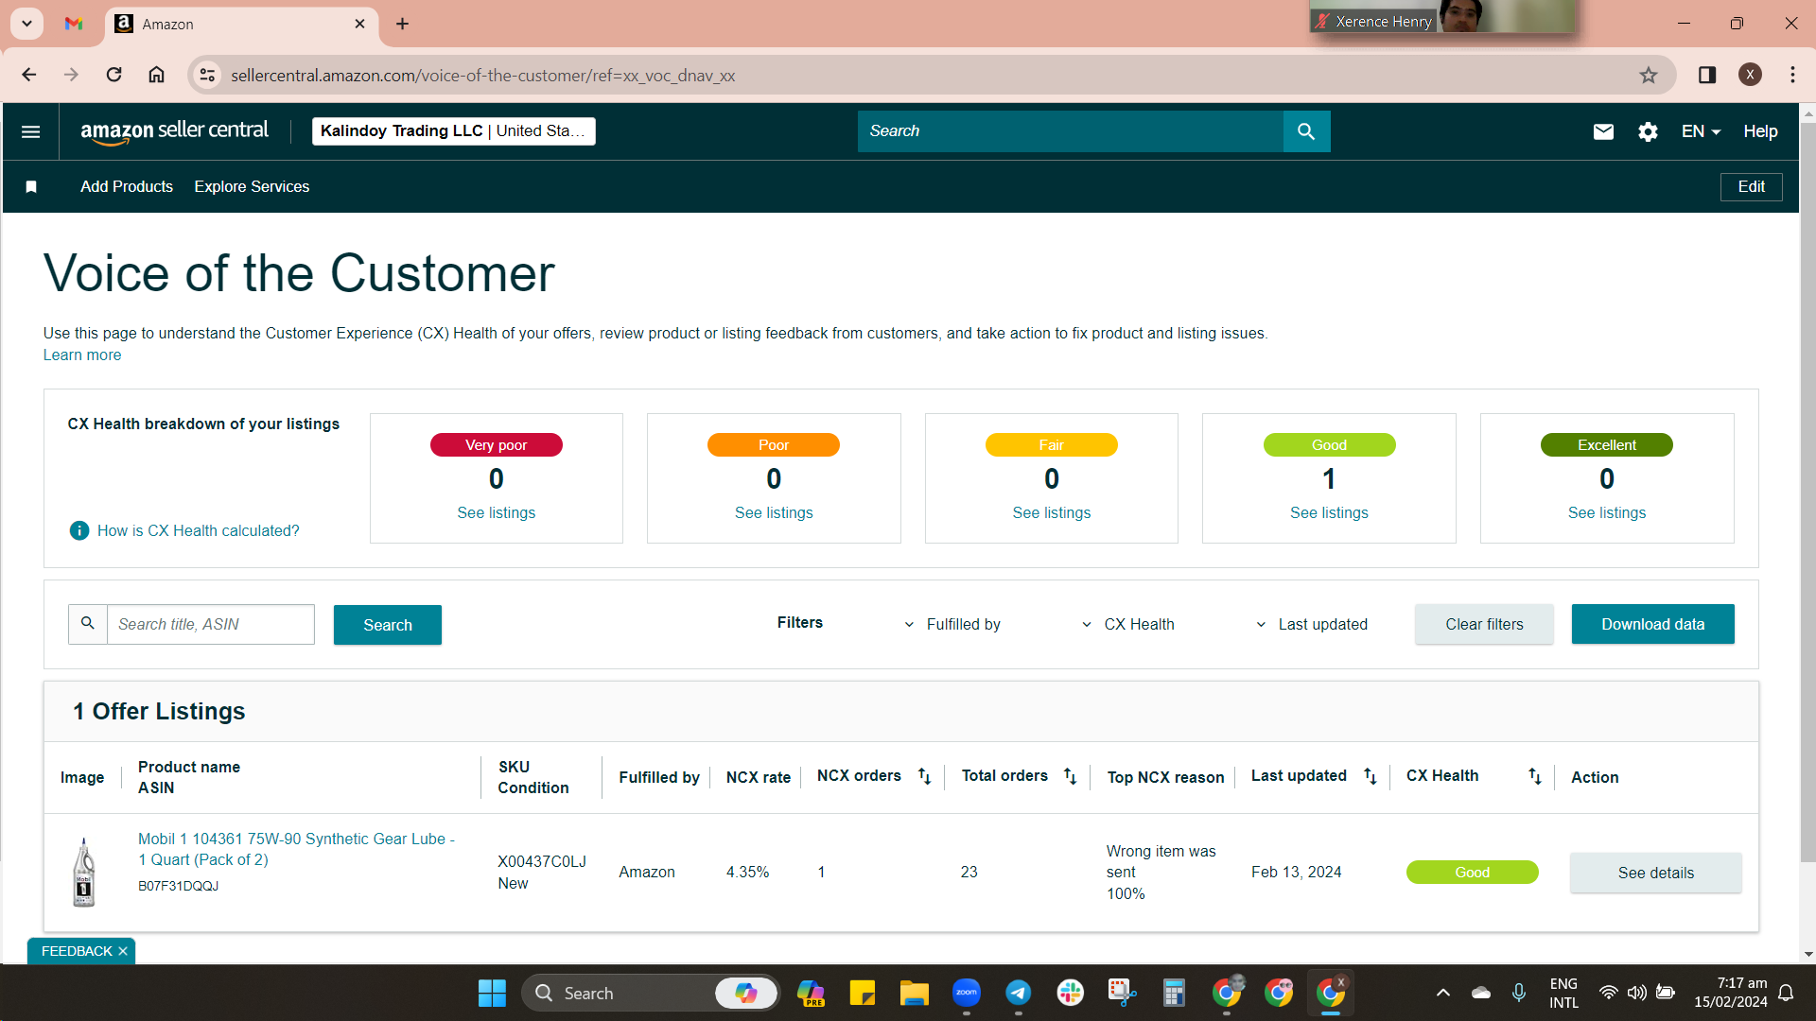Click the NCX rate value 4.35%
Screen dimensions: 1816x1021
click(x=747, y=872)
